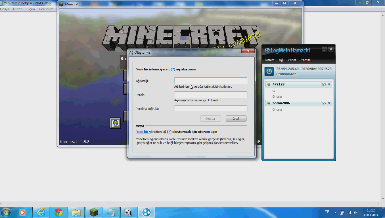Click the network signal tray icon

click(x=349, y=213)
